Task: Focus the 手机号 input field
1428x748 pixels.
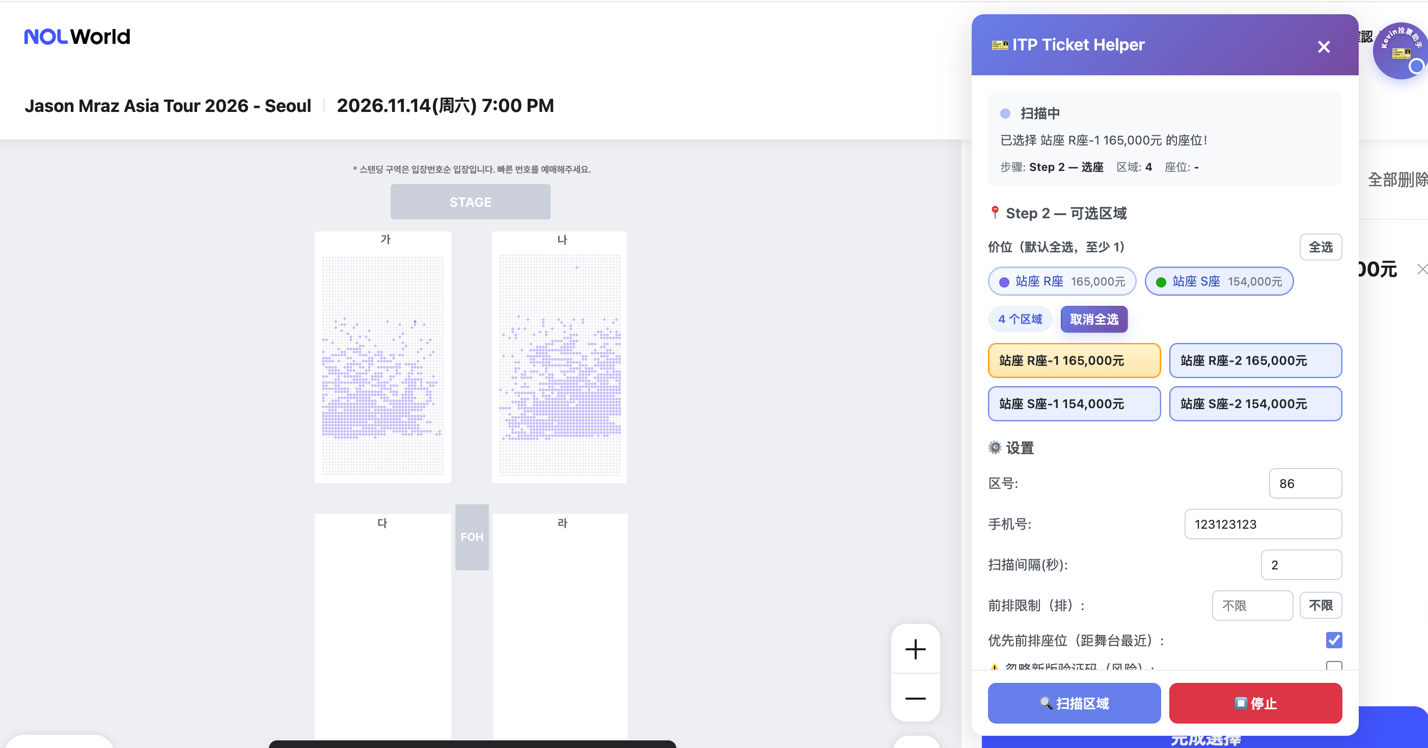Action: tap(1263, 524)
